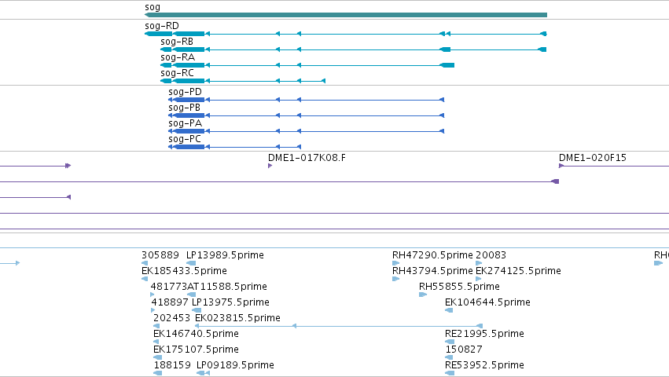
Task: Click EST EK023815.5prime label
Action: [237, 318]
